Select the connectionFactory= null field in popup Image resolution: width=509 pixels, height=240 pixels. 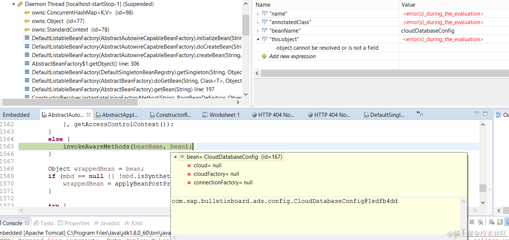click(223, 183)
